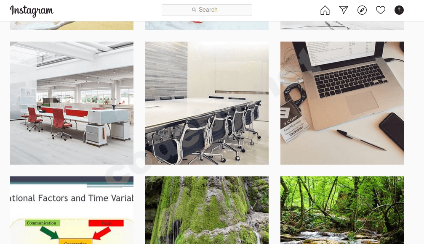Viewport: 424px width, 244px height.
Task: Open the profile avatar menu
Action: tap(399, 10)
